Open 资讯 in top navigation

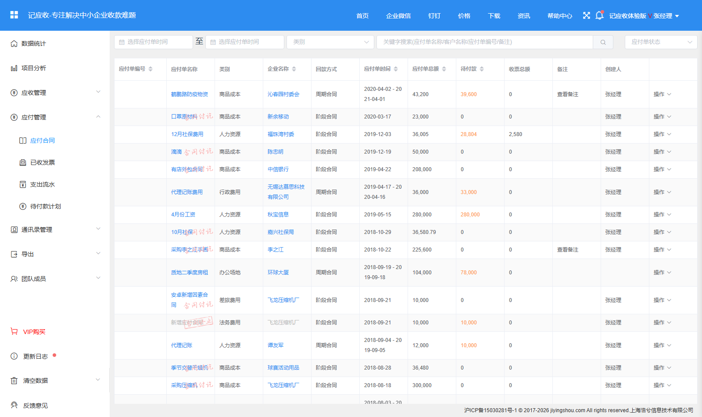point(524,16)
